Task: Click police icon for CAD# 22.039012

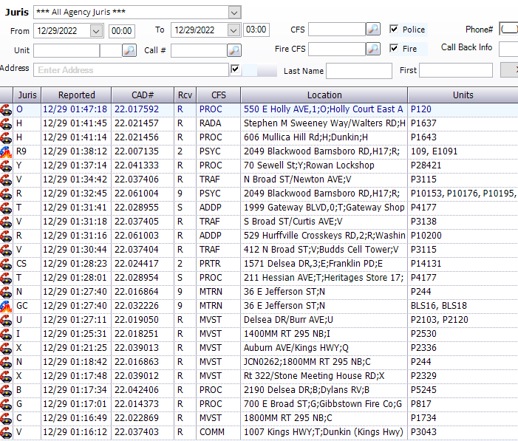Action: pos(6,376)
